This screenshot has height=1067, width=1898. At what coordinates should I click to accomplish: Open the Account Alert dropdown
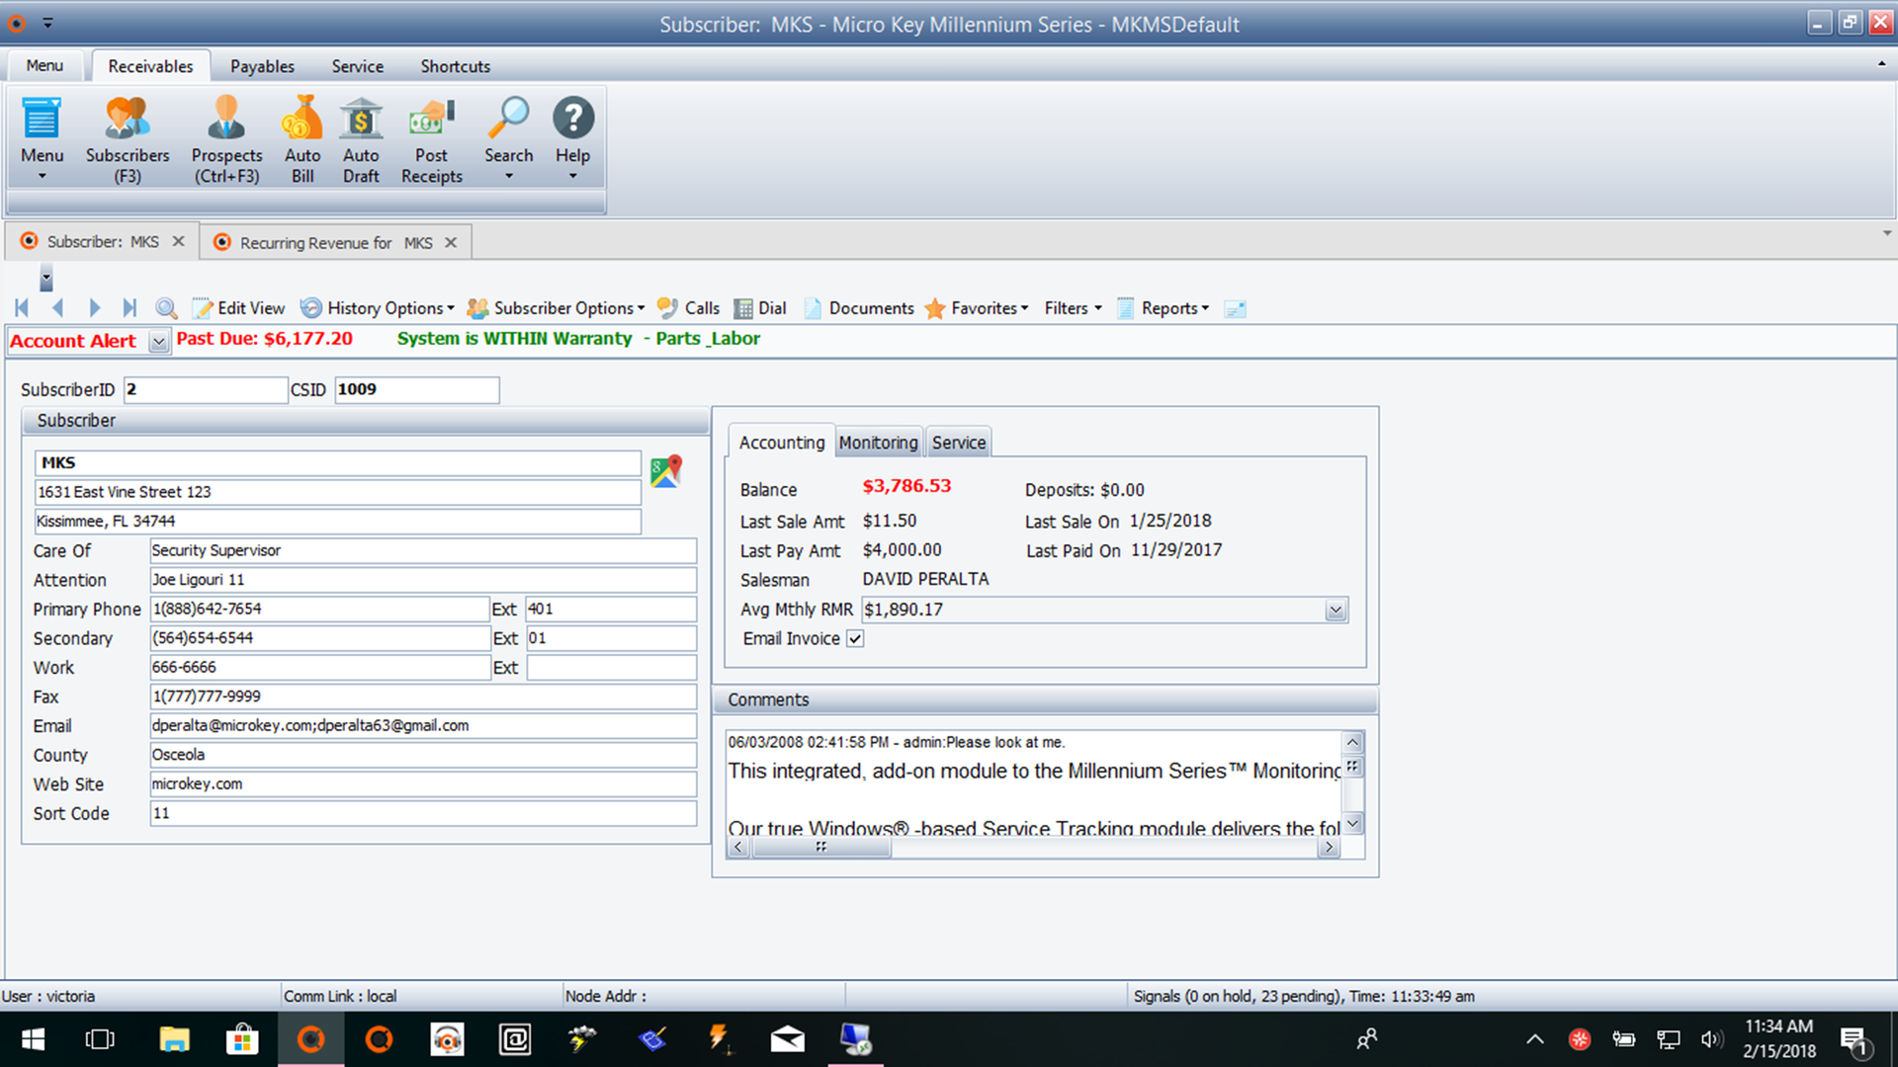click(x=158, y=341)
